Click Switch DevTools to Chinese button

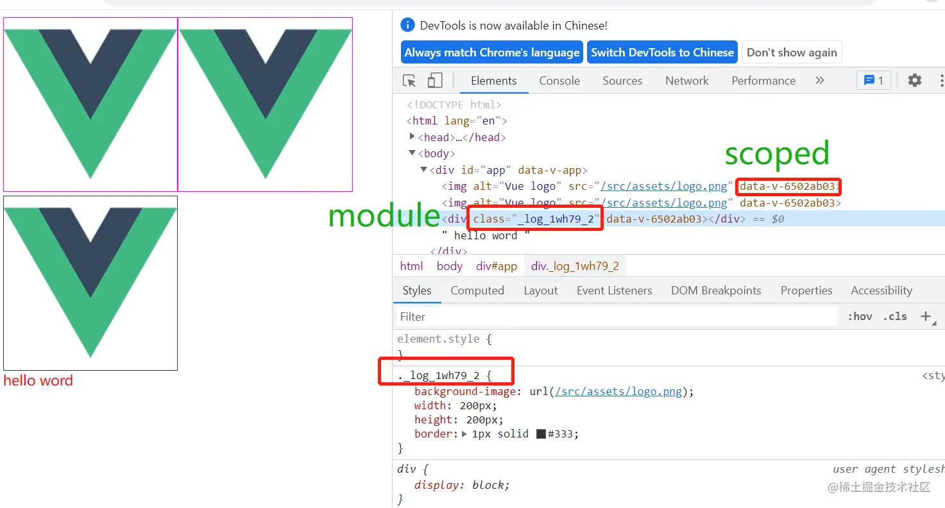click(x=662, y=53)
